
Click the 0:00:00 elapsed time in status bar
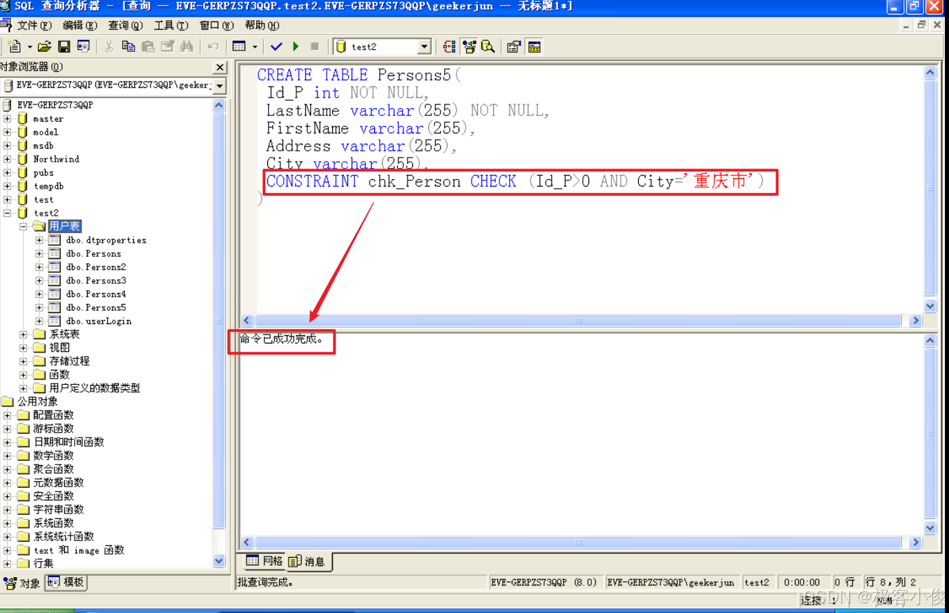(802, 583)
